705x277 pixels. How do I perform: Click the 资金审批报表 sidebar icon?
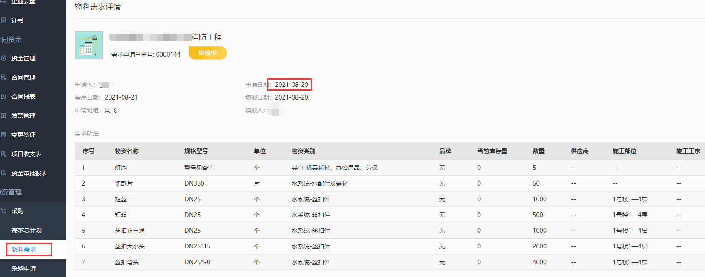(3, 173)
